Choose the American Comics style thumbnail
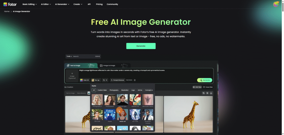284x135 pixels. pos(148,114)
